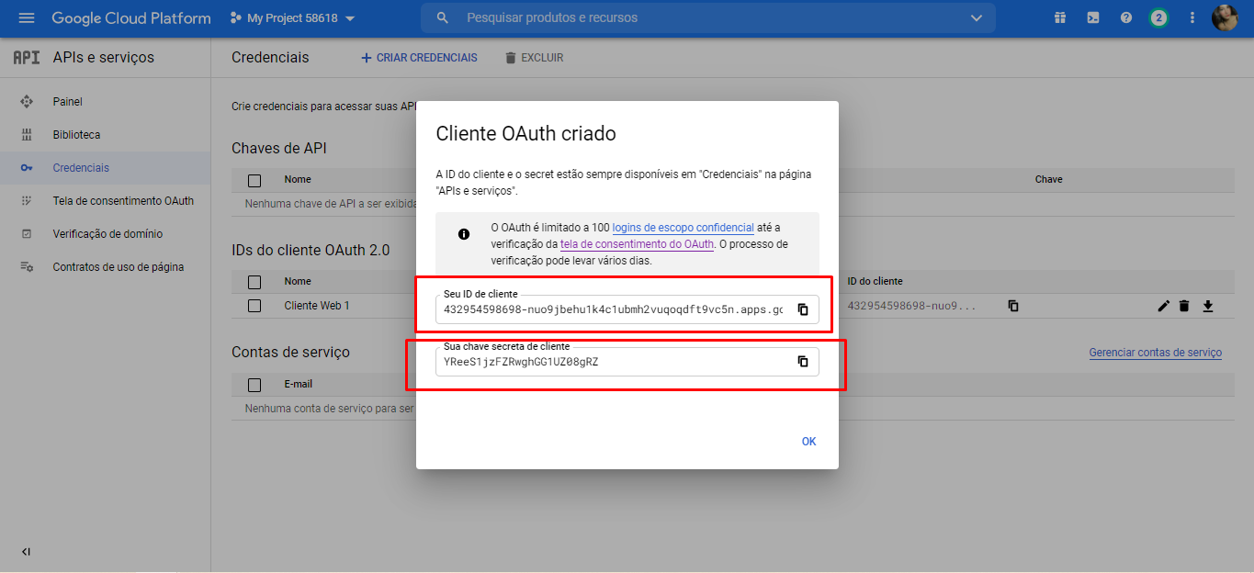
Task: Copy the Seu ID de cliente value
Action: [x=803, y=309]
